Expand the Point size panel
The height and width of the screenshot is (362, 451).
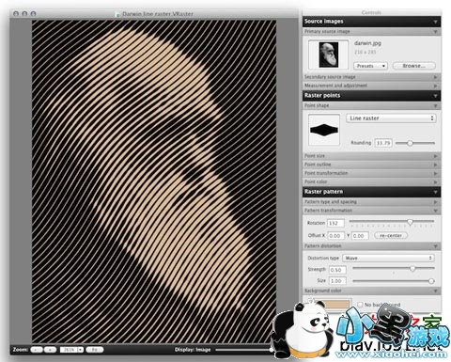[371, 156]
